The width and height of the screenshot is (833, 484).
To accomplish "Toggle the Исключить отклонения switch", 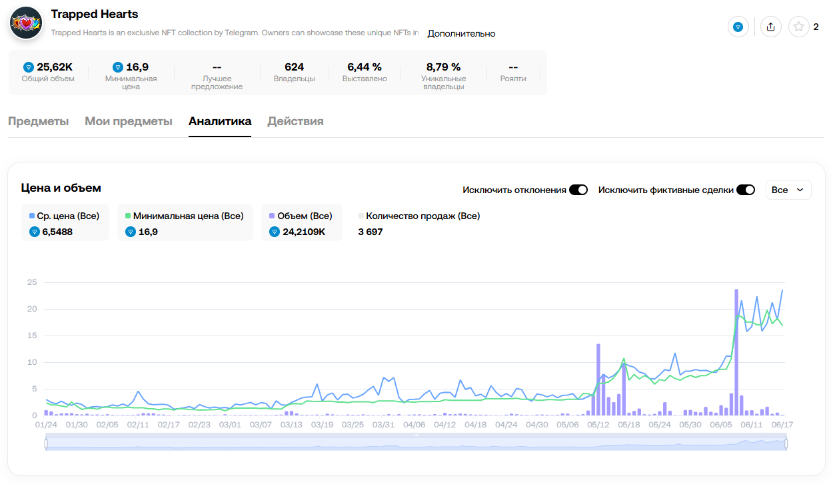I will 578,190.
